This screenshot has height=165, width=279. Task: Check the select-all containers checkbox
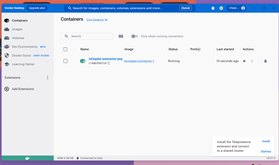(x=65, y=49)
